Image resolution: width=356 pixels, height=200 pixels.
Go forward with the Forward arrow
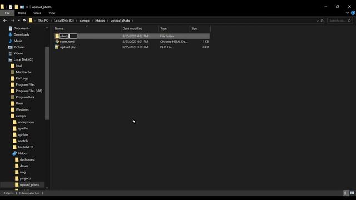12,21
